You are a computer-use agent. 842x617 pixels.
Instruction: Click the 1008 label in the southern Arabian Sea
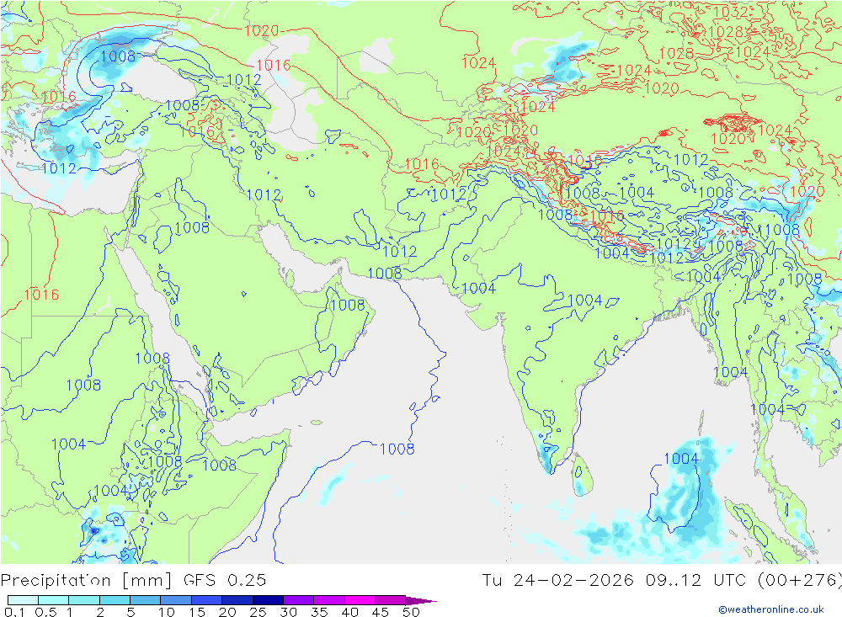pos(397,449)
